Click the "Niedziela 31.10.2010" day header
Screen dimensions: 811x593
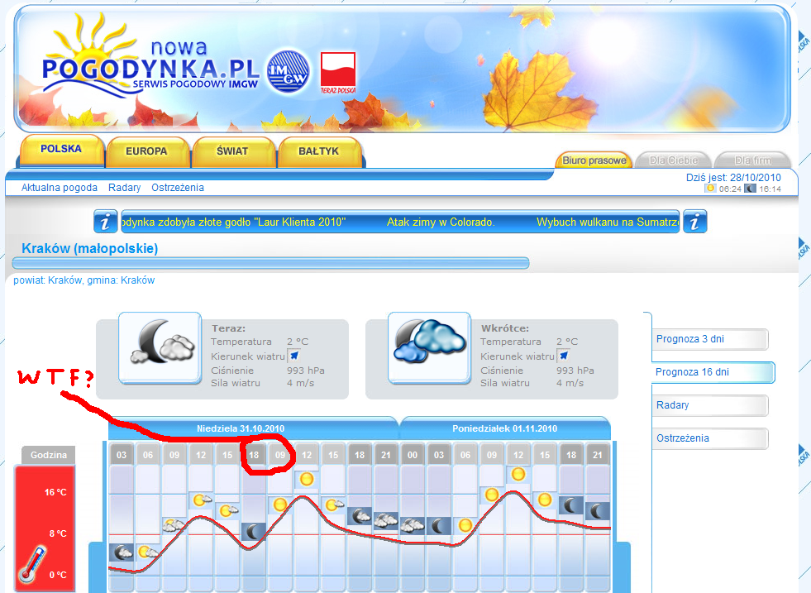[x=241, y=428]
